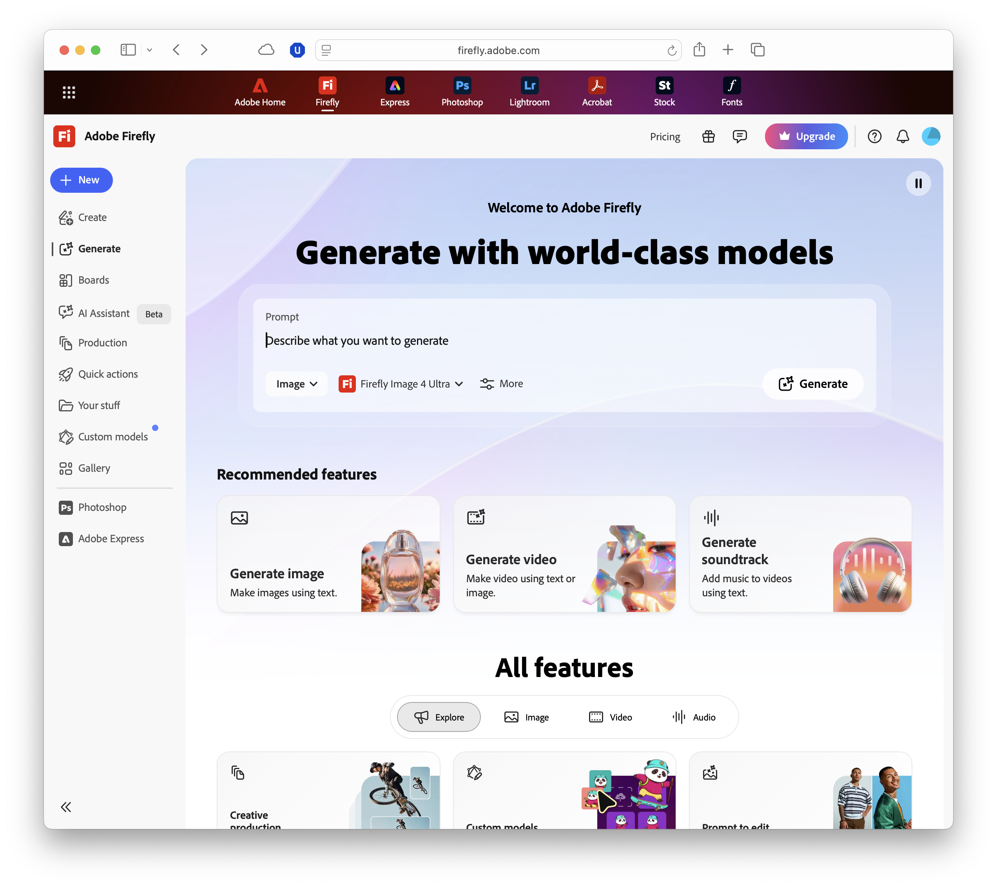The height and width of the screenshot is (887, 997).
Task: Open the Generate image feature card
Action: [328, 554]
